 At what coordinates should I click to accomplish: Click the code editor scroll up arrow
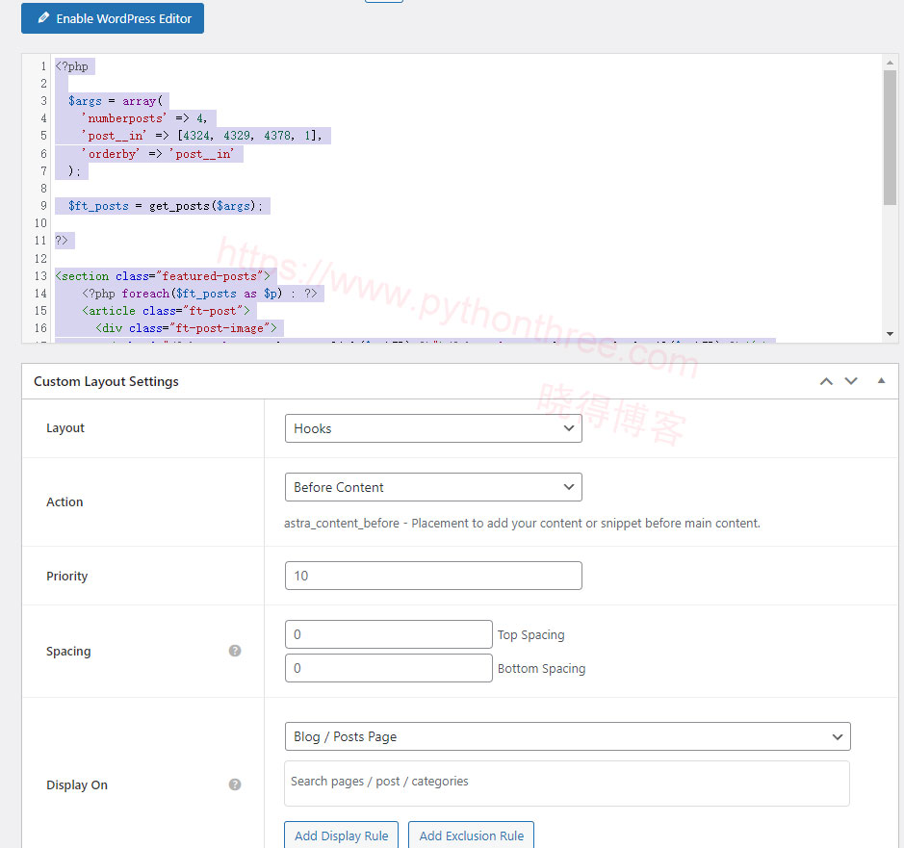(890, 63)
